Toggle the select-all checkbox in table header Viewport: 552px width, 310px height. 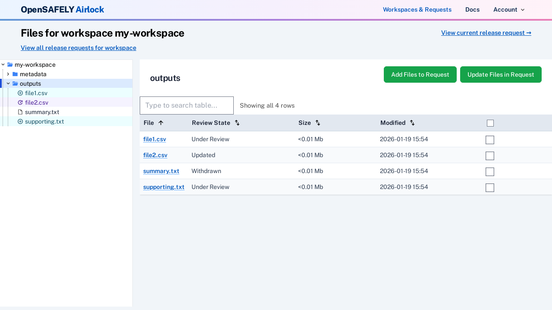[x=490, y=123]
